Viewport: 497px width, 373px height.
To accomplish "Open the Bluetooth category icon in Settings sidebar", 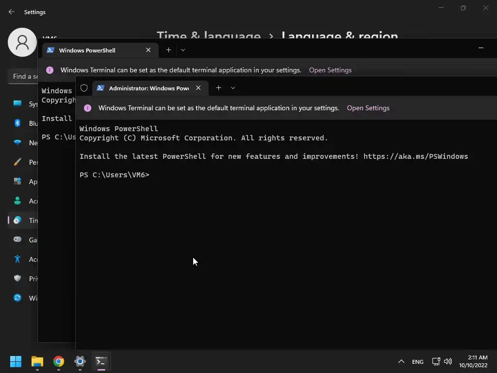I will click(17, 123).
